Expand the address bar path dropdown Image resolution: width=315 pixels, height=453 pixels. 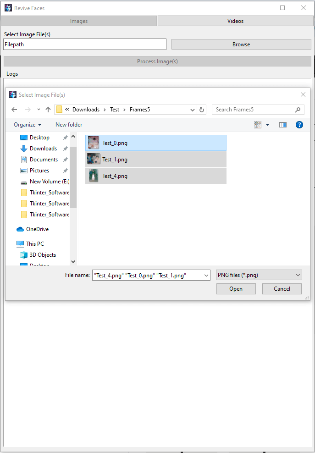click(193, 110)
